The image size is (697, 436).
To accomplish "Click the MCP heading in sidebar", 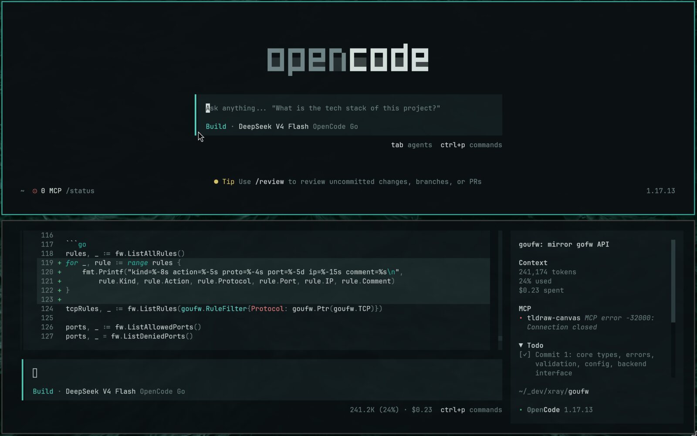I will tap(524, 308).
